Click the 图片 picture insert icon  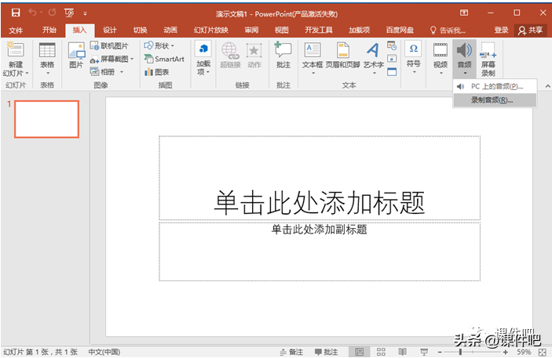[76, 55]
